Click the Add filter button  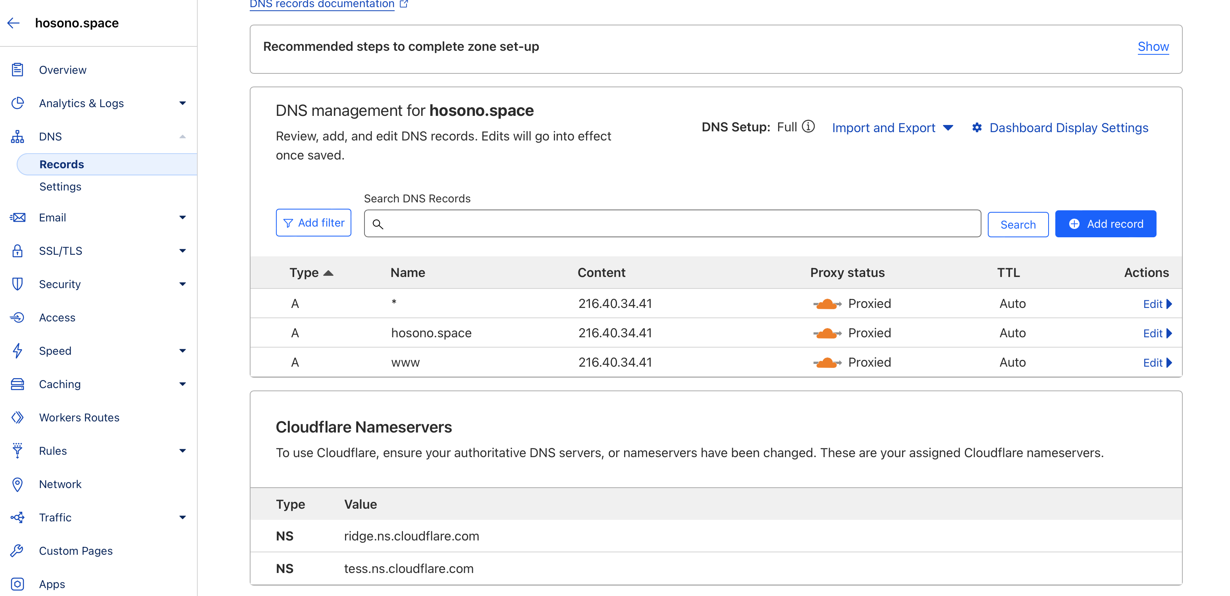pos(314,223)
